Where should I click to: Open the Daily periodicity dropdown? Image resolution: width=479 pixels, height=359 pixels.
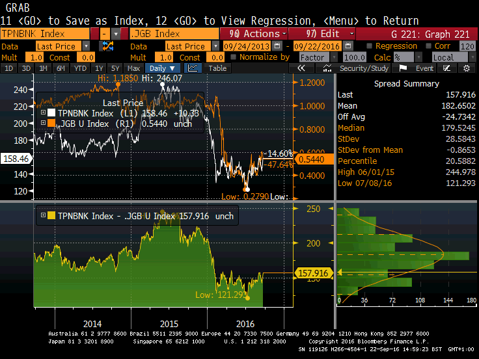click(x=162, y=68)
